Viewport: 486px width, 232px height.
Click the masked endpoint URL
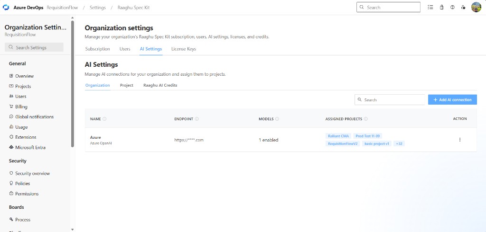tap(189, 140)
